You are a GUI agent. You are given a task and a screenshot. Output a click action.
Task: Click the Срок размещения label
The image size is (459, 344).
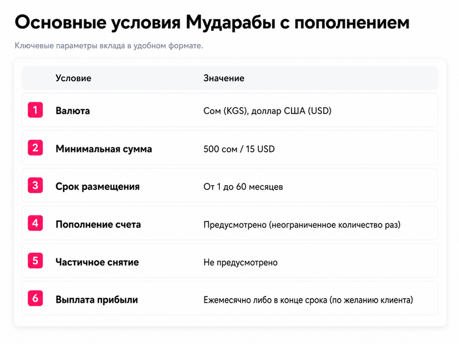[98, 187]
